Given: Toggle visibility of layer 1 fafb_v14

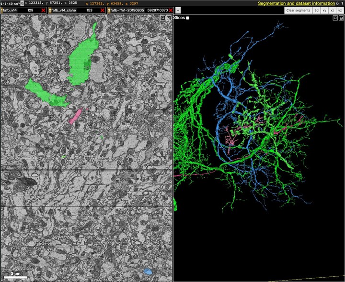Looking at the screenshot, I should [x=2, y=11].
